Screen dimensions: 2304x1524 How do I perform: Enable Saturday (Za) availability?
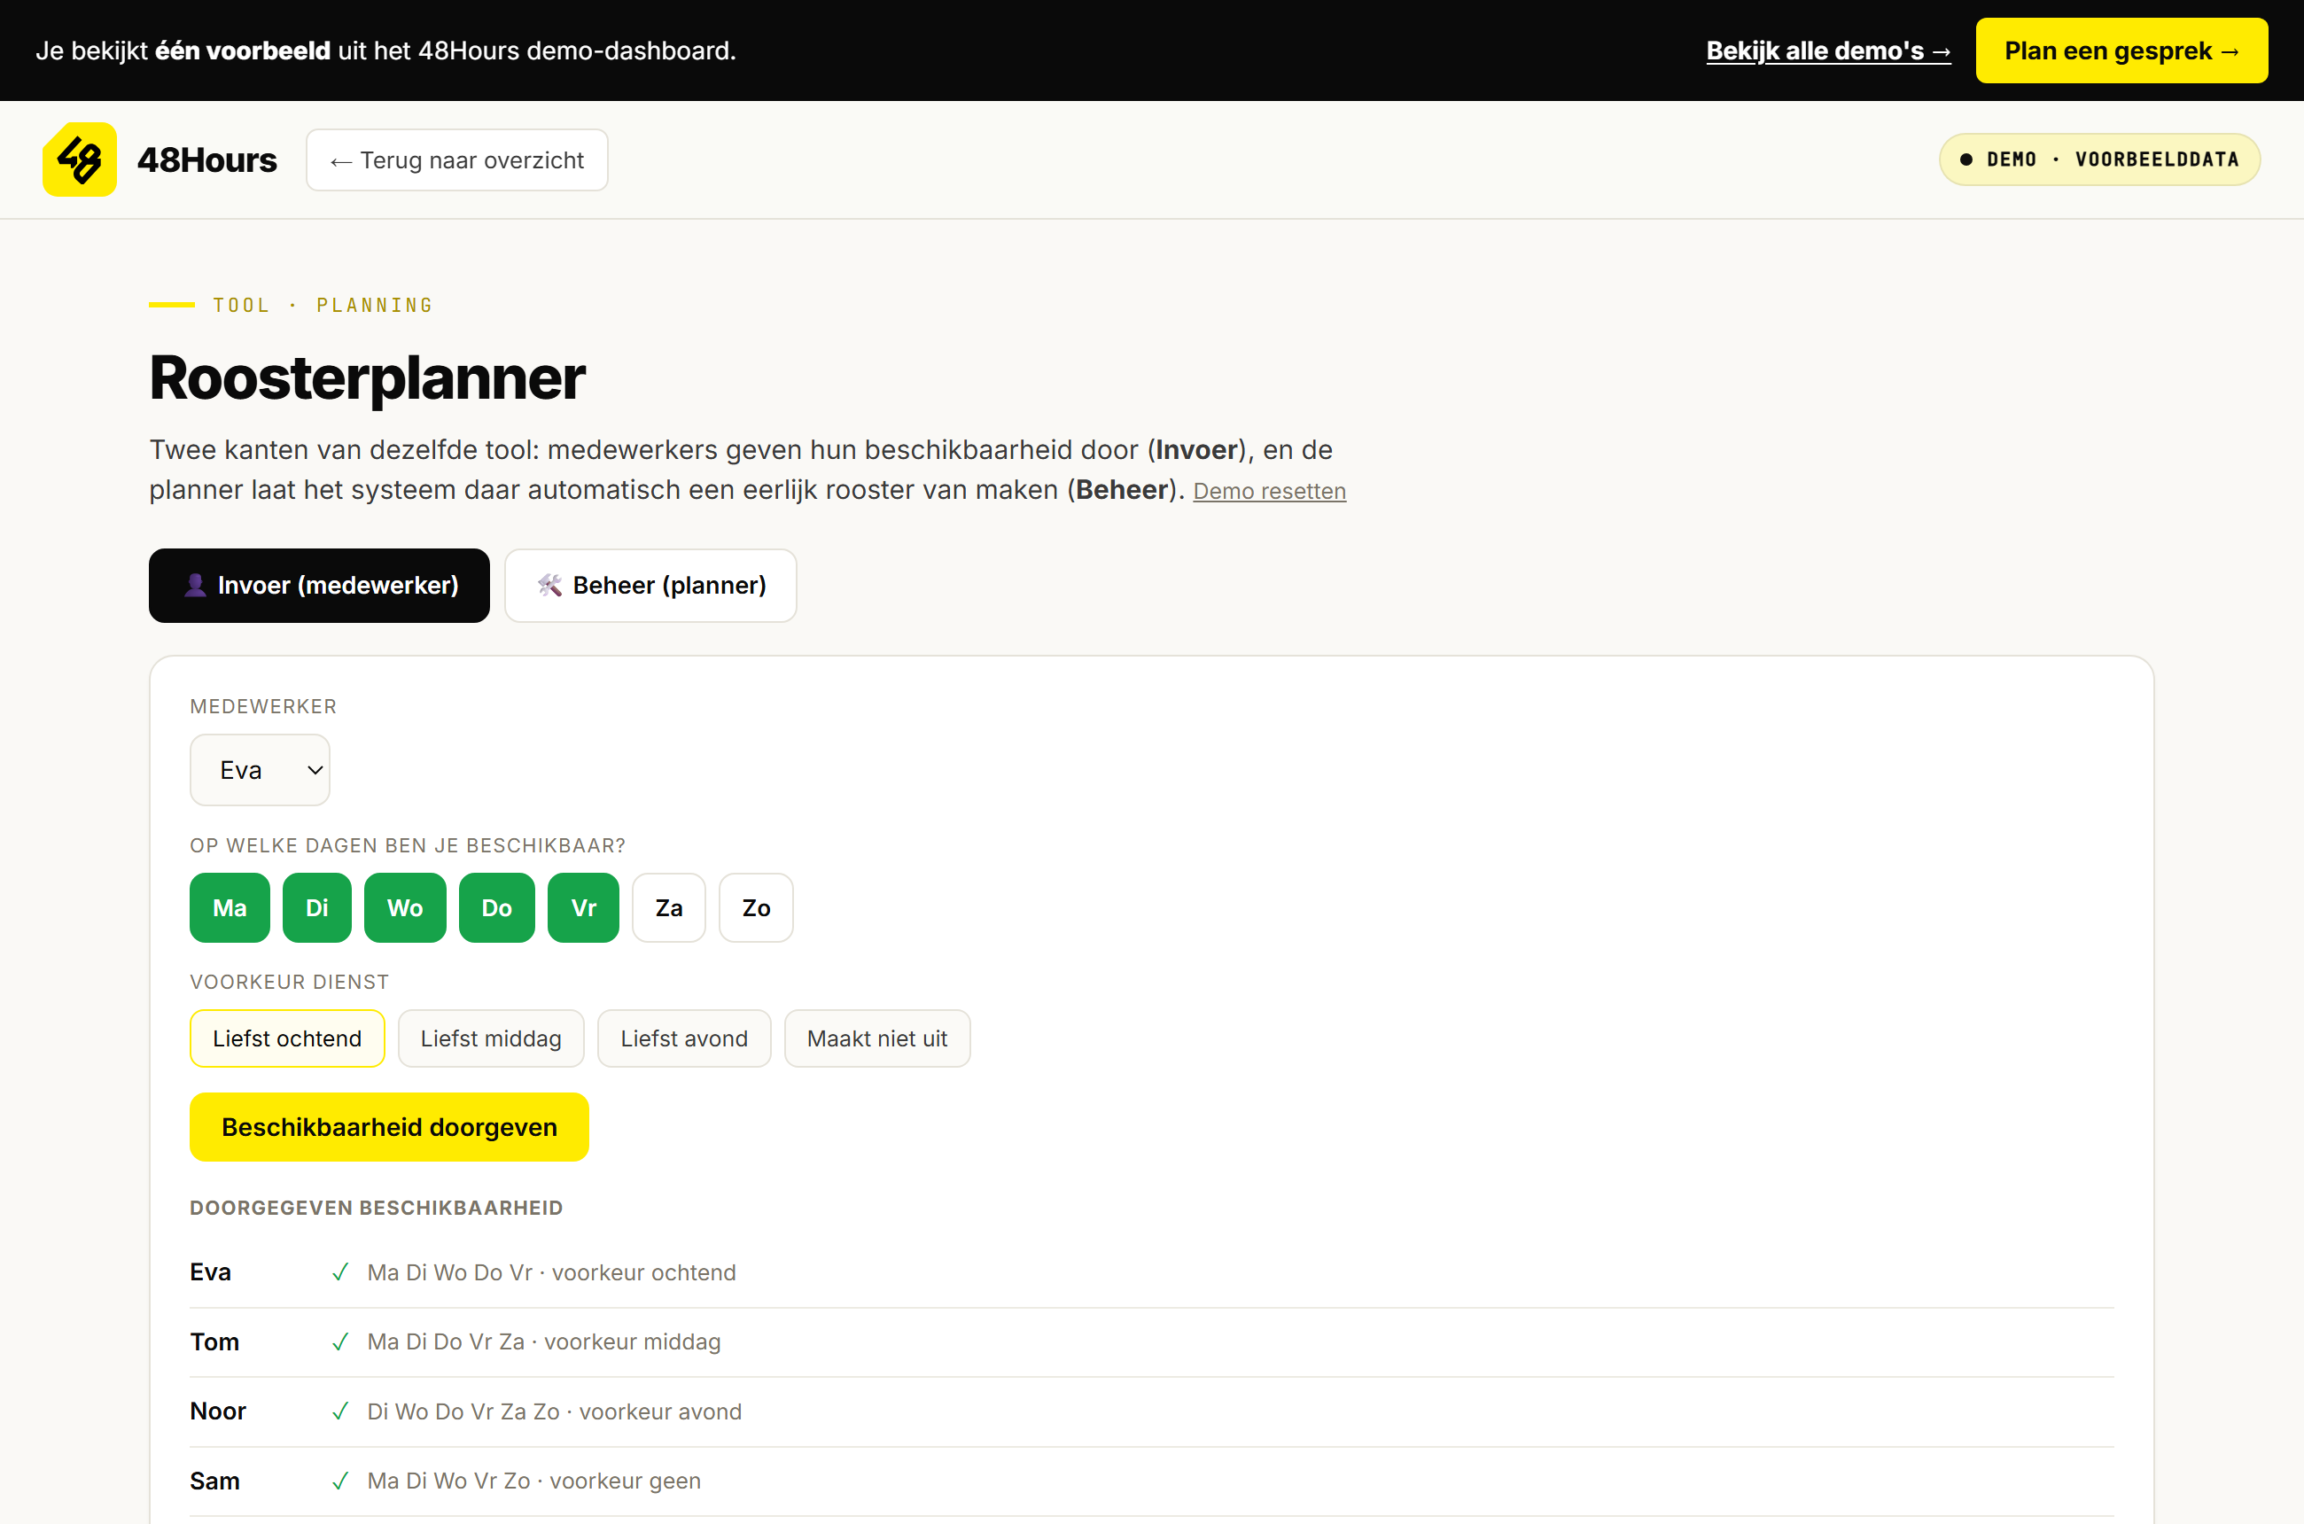[669, 908]
